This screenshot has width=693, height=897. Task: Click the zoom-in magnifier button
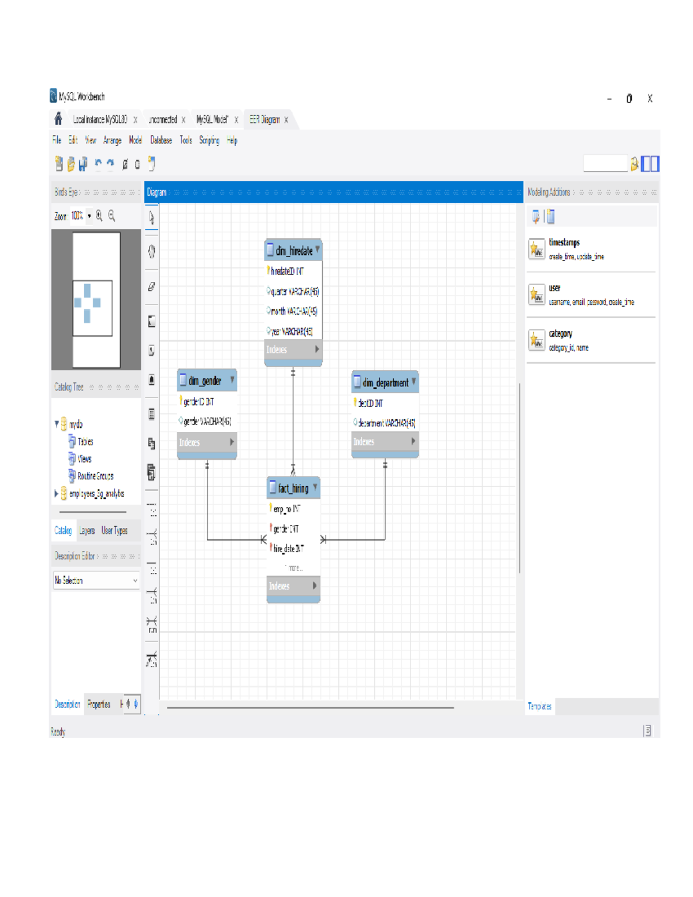[x=99, y=217]
